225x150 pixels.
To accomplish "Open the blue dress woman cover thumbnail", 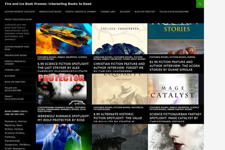I will point(64,137).
